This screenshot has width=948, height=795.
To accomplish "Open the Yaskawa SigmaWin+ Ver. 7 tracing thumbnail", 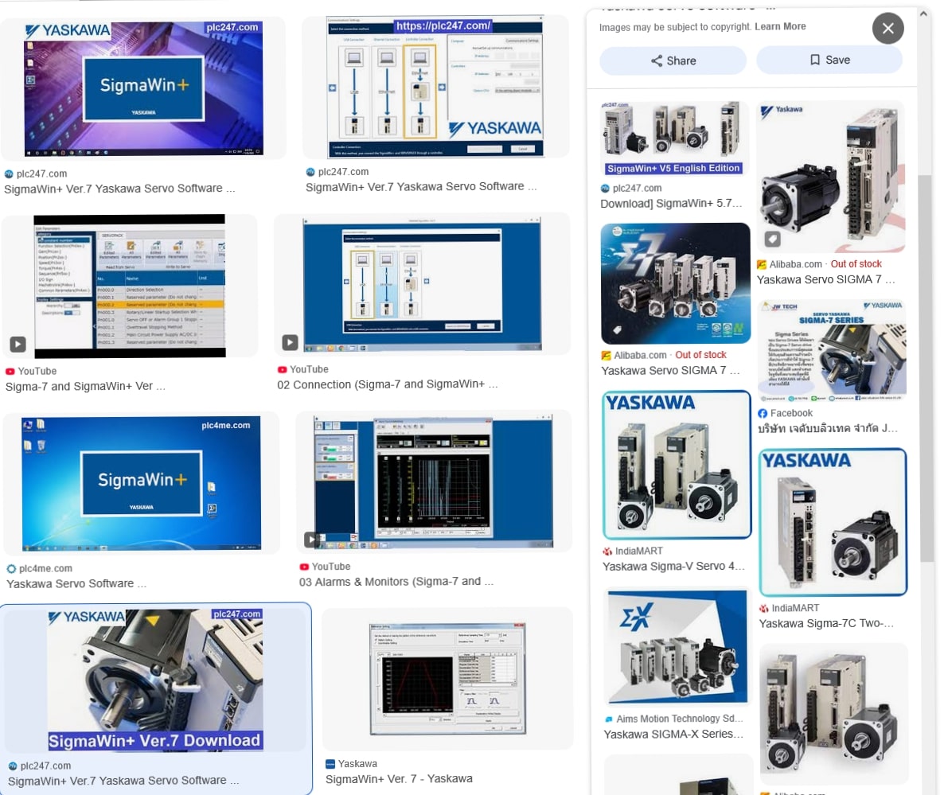I will point(447,679).
